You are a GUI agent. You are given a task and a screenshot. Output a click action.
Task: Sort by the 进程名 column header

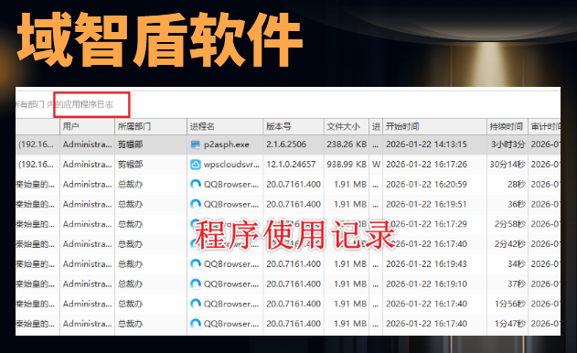coord(225,126)
